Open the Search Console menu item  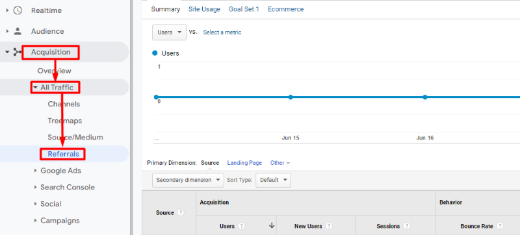[68, 188]
